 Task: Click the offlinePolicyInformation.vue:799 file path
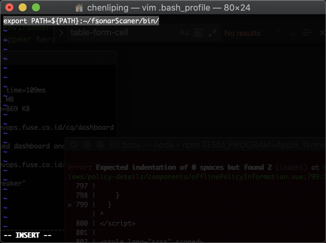197,177
